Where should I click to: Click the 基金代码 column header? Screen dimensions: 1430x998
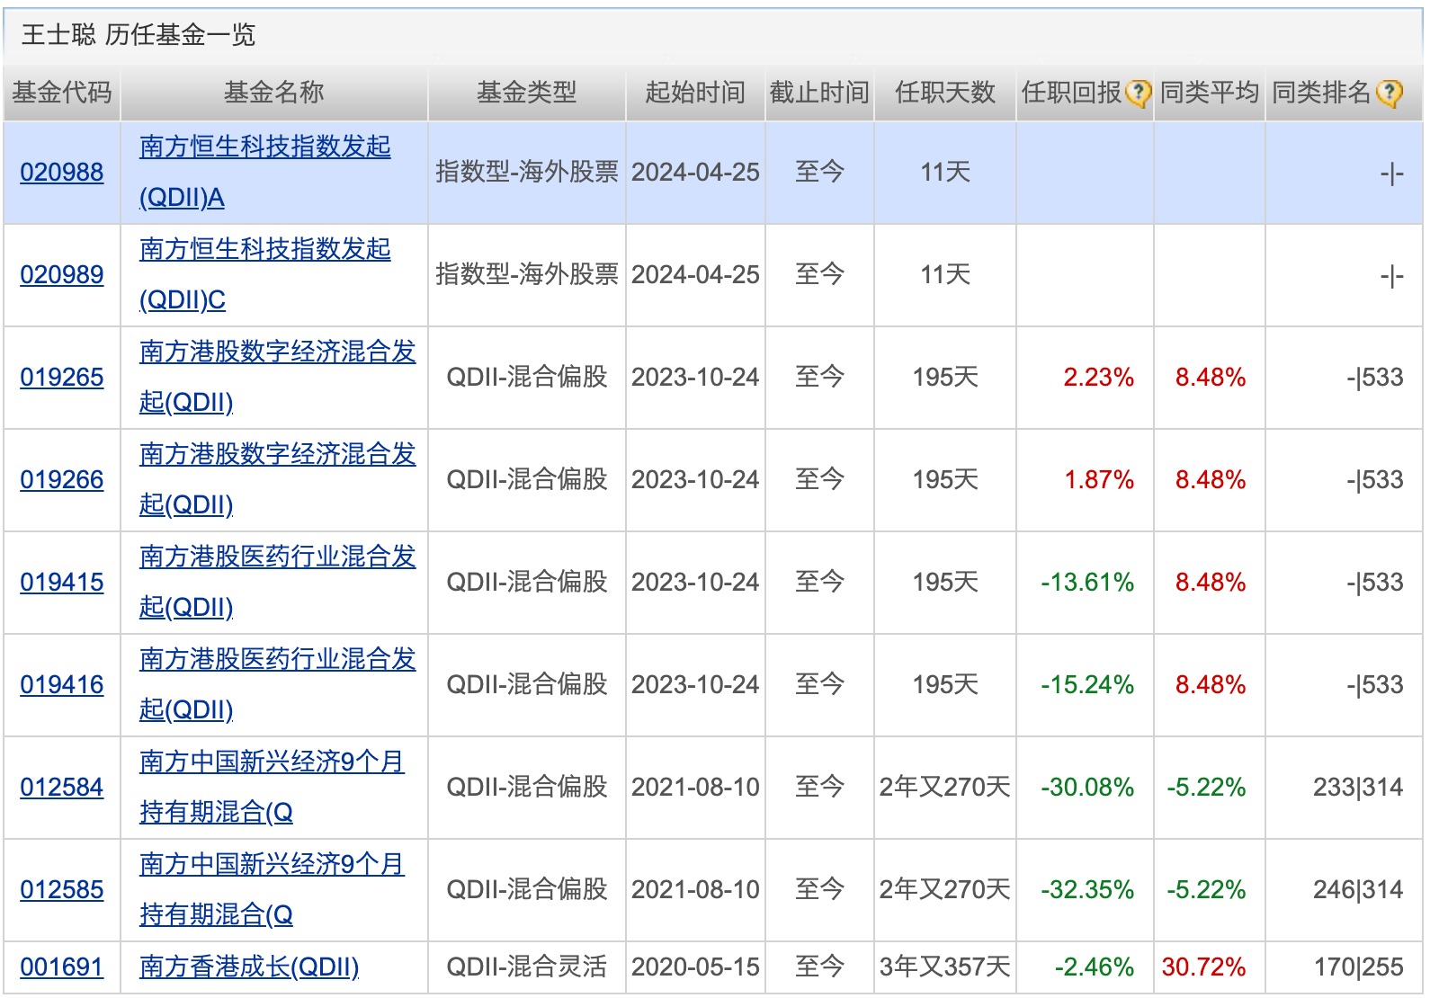[x=62, y=93]
